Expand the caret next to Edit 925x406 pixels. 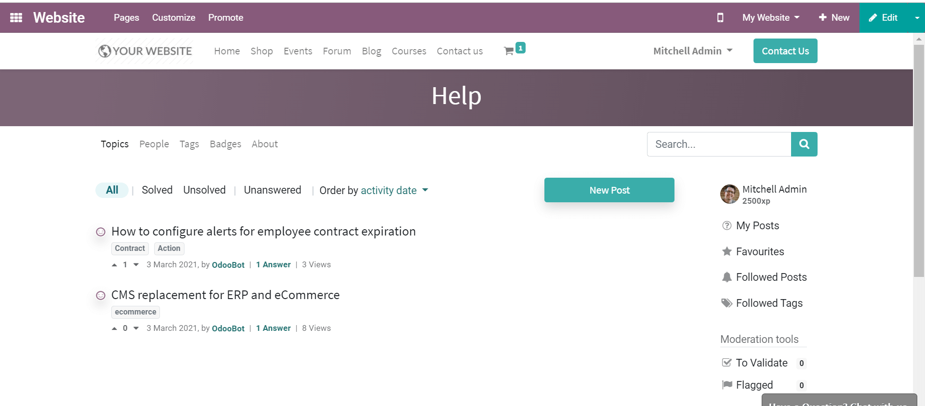pyautogui.click(x=917, y=18)
